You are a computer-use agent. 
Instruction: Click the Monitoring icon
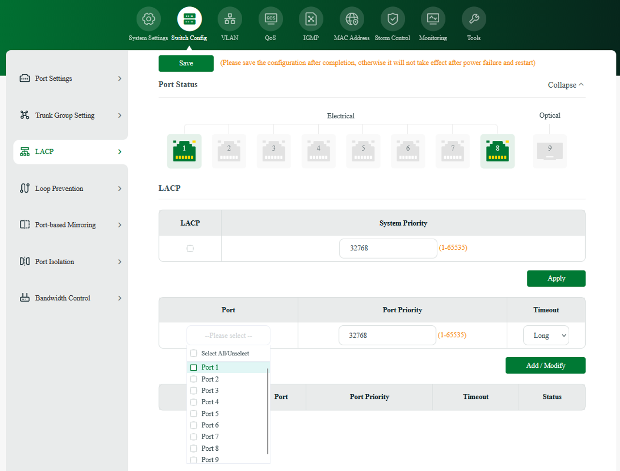(433, 18)
